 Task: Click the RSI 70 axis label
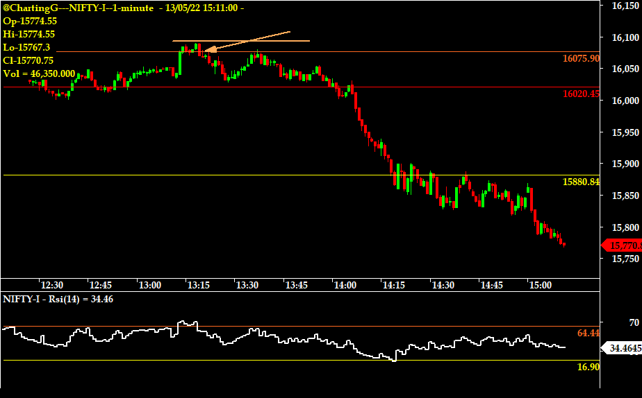tap(634, 323)
